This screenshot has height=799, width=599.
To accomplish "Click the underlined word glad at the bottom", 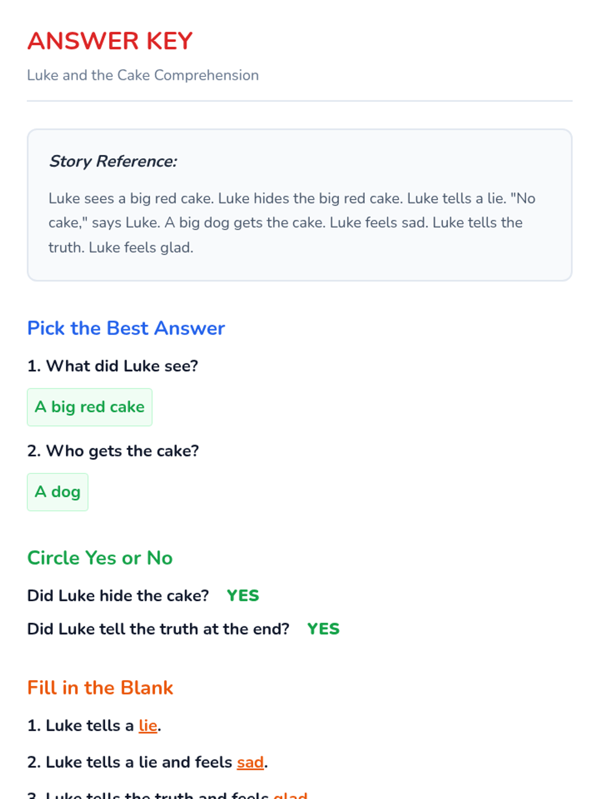I will coord(291,795).
